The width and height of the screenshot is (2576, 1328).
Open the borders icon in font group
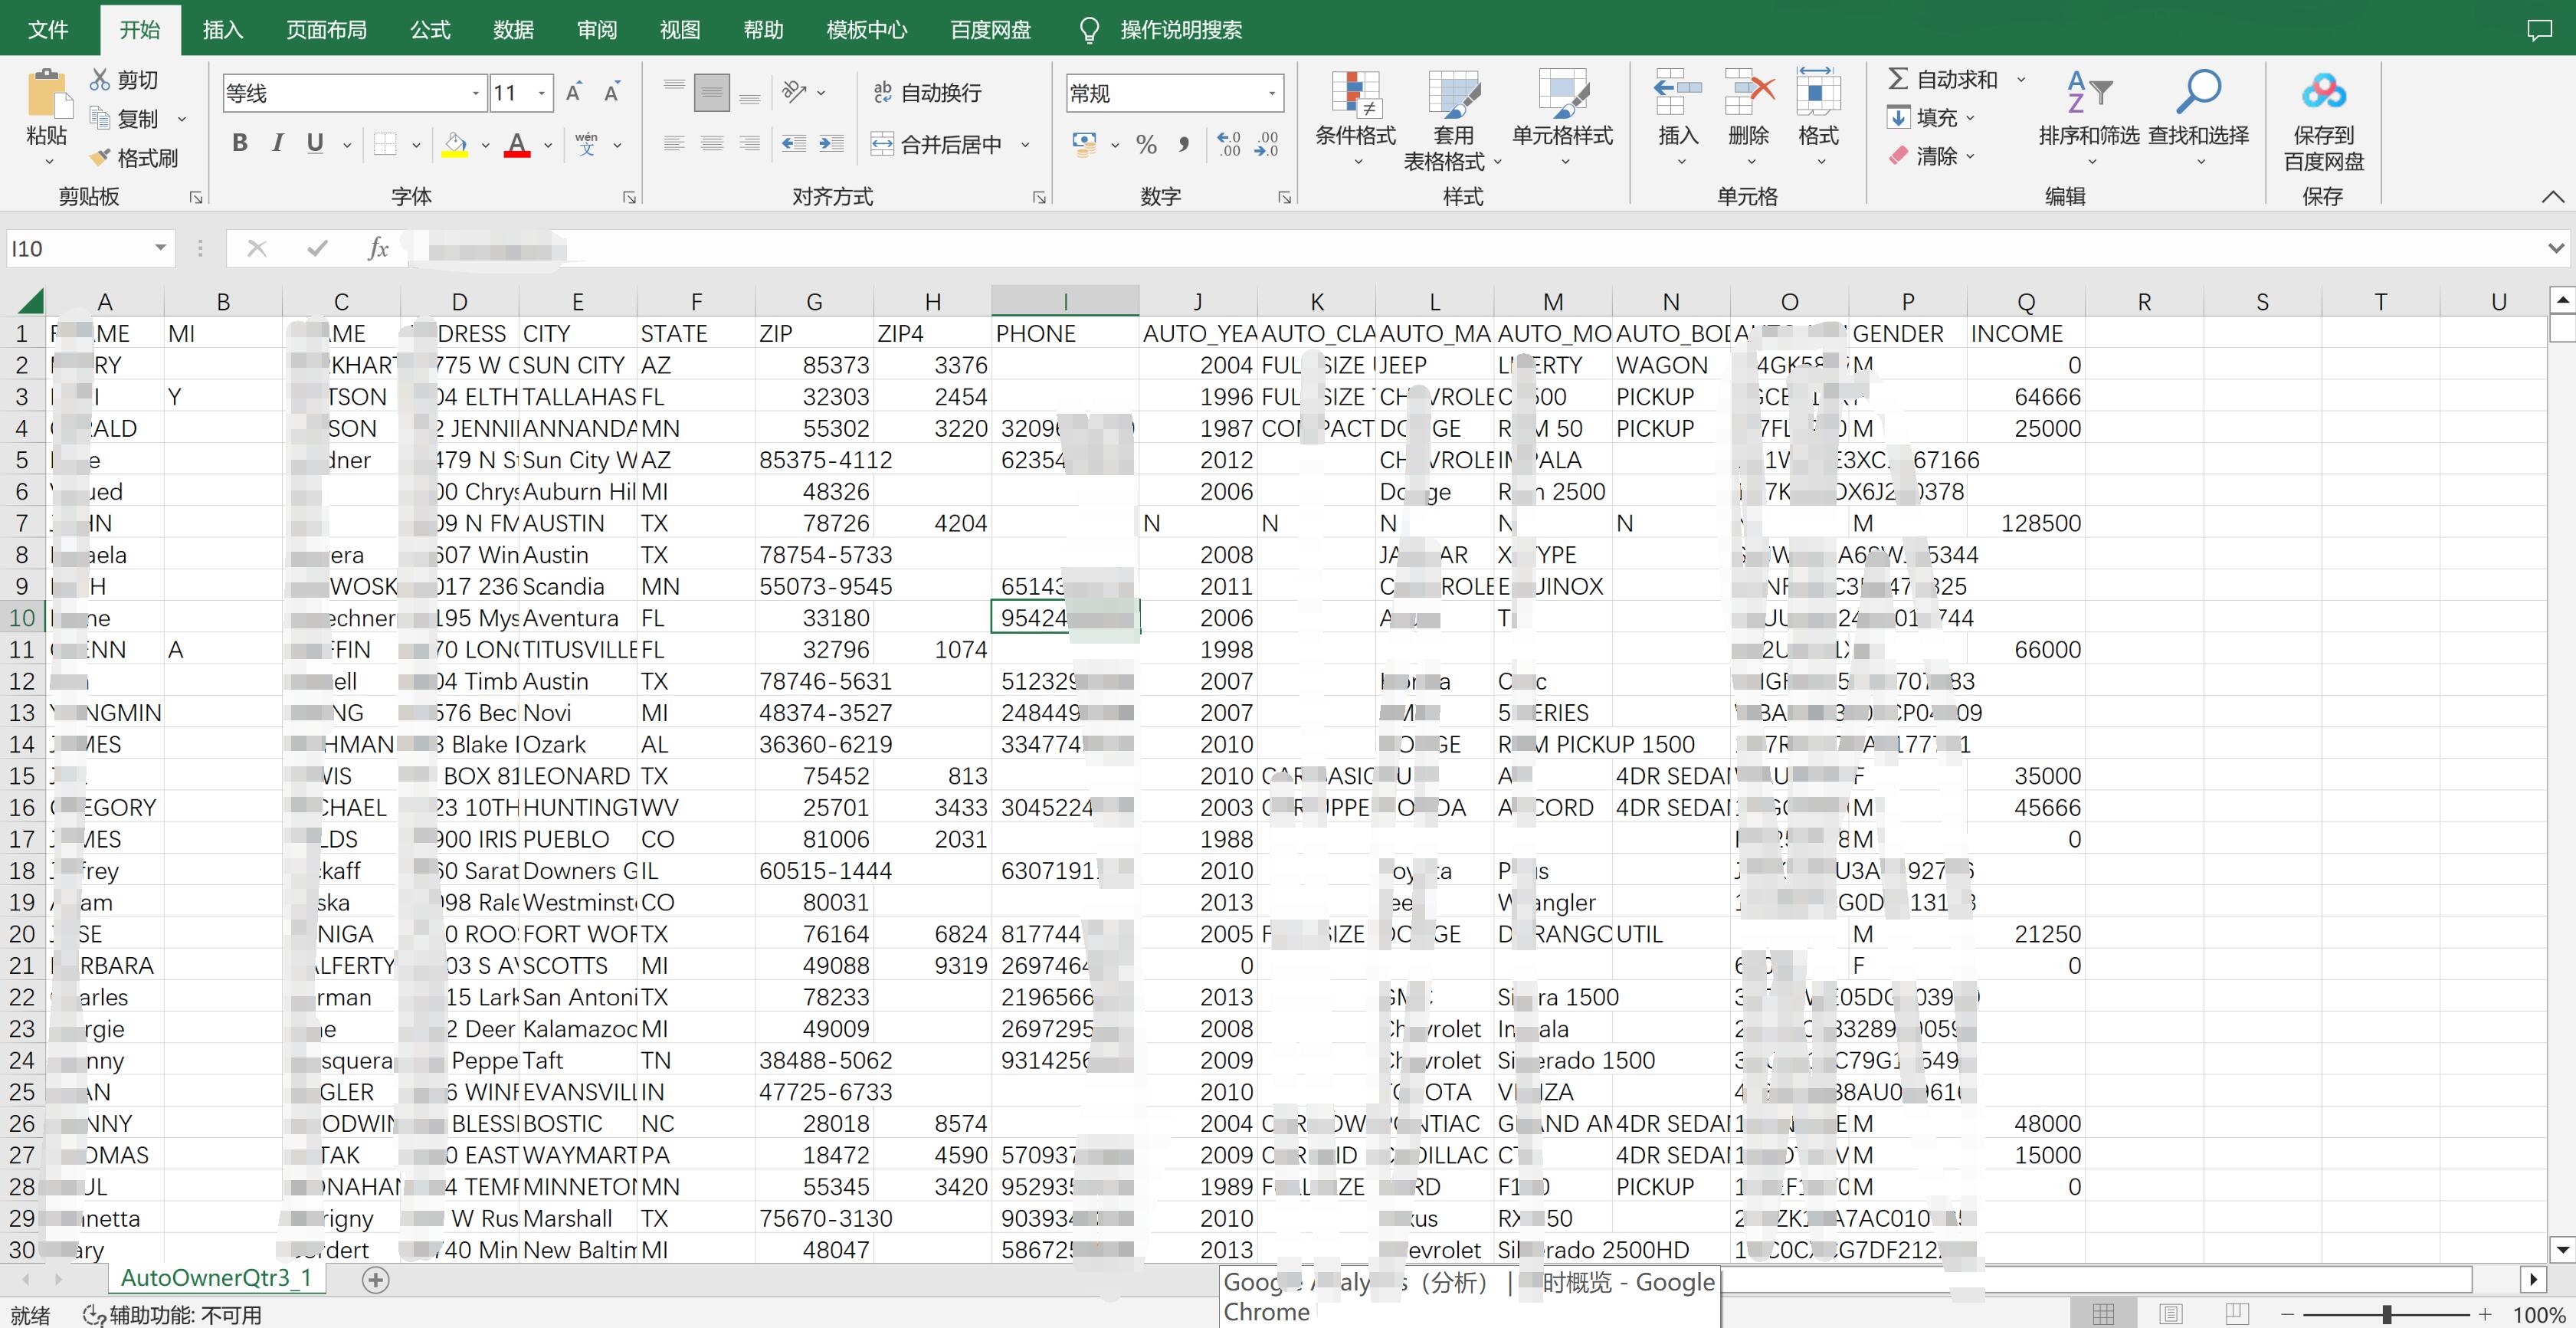click(385, 144)
